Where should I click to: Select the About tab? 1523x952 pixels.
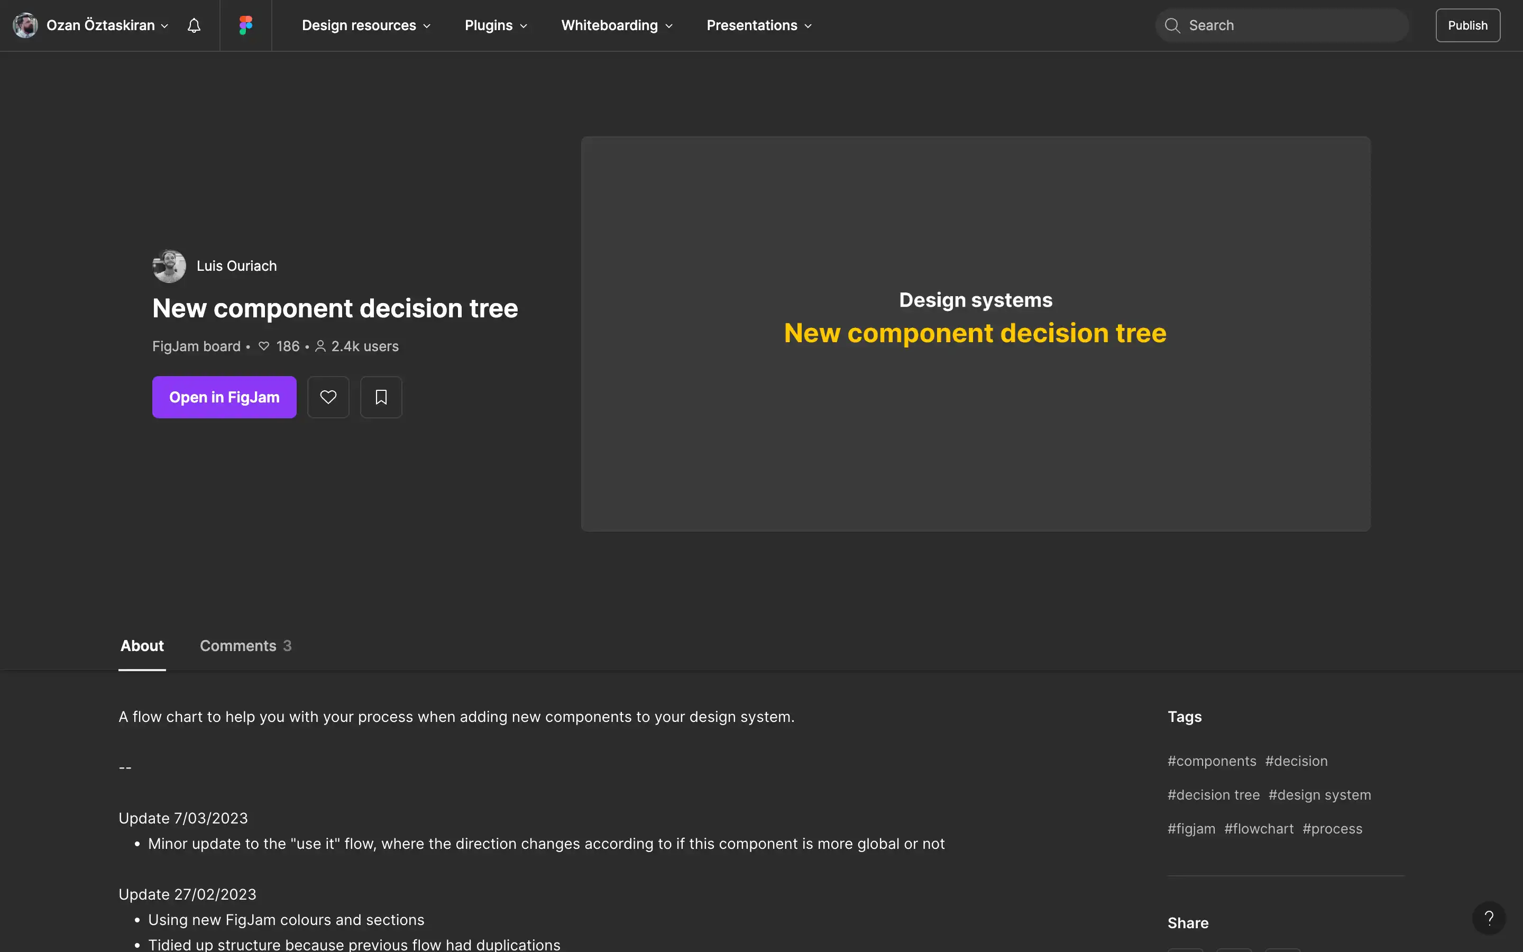point(142,645)
